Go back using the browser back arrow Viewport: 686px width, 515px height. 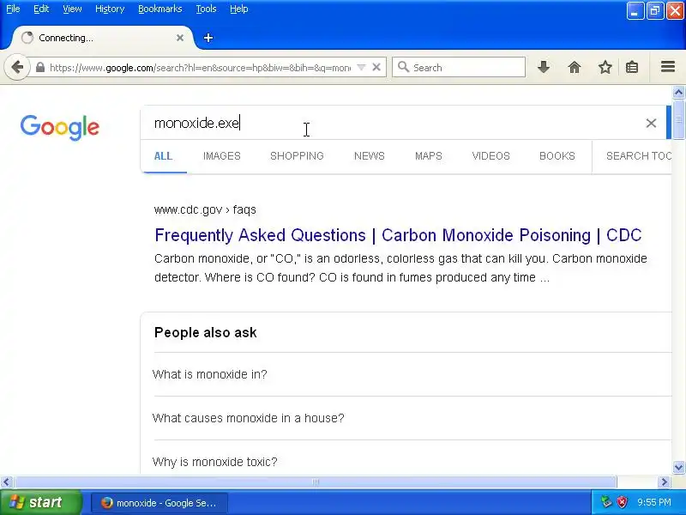click(x=17, y=68)
